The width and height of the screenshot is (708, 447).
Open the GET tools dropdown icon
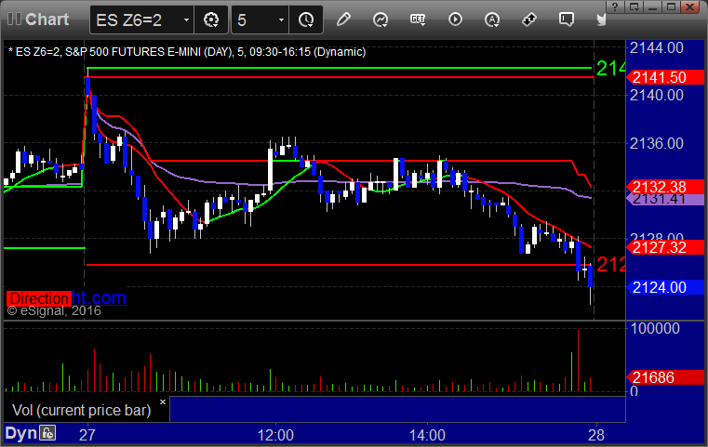(418, 20)
